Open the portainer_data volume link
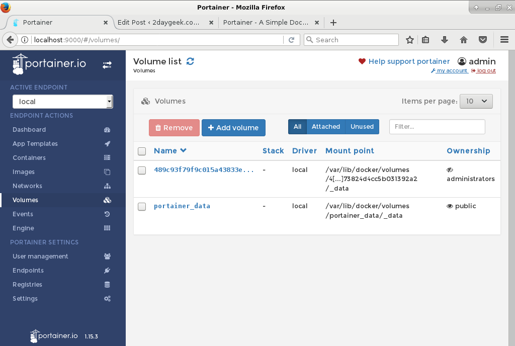The height and width of the screenshot is (346, 515). 182,206
